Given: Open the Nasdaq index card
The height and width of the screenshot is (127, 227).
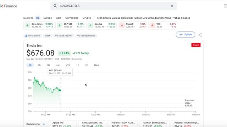Looking at the screenshot, I should (x=101, y=25).
